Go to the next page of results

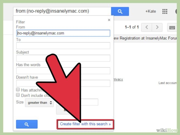coord(157,27)
